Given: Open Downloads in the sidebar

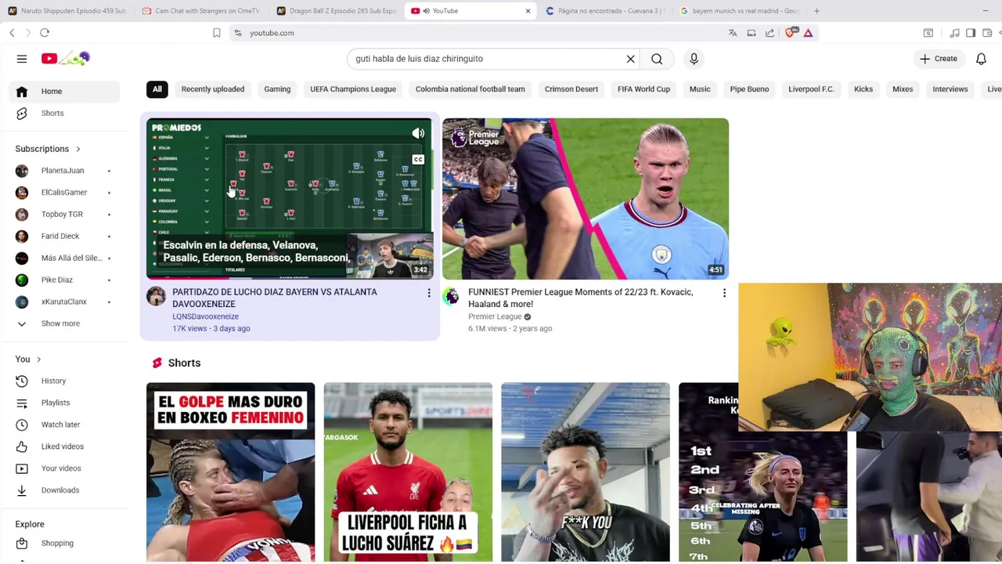Looking at the screenshot, I should (x=66, y=490).
